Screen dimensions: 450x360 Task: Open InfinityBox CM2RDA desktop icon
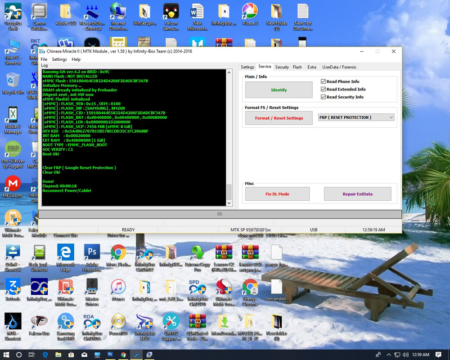click(x=92, y=327)
